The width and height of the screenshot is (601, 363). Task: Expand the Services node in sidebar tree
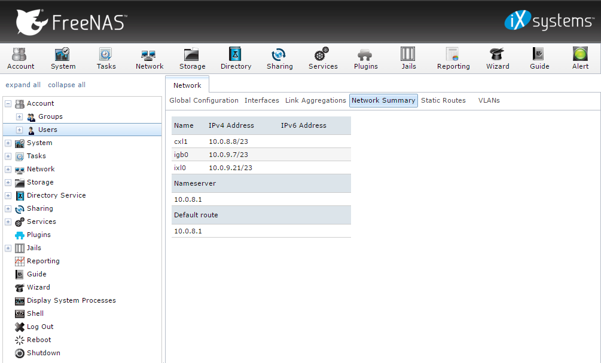coord(8,222)
